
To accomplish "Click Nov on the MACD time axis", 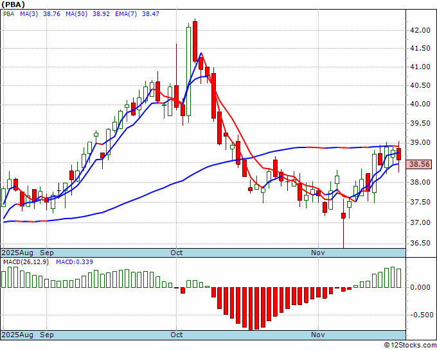I will (x=318, y=335).
